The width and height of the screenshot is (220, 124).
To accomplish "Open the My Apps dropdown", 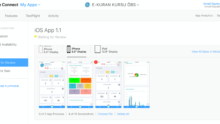I will [31, 5].
